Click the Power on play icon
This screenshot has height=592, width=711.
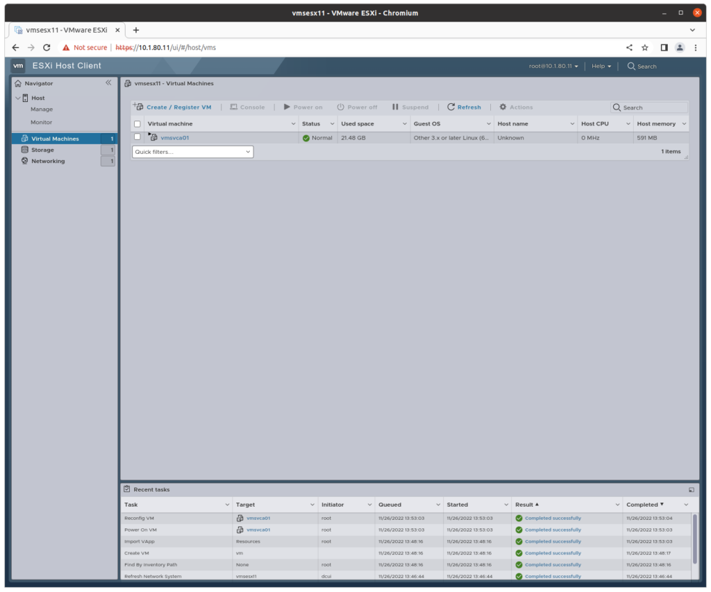coord(287,107)
